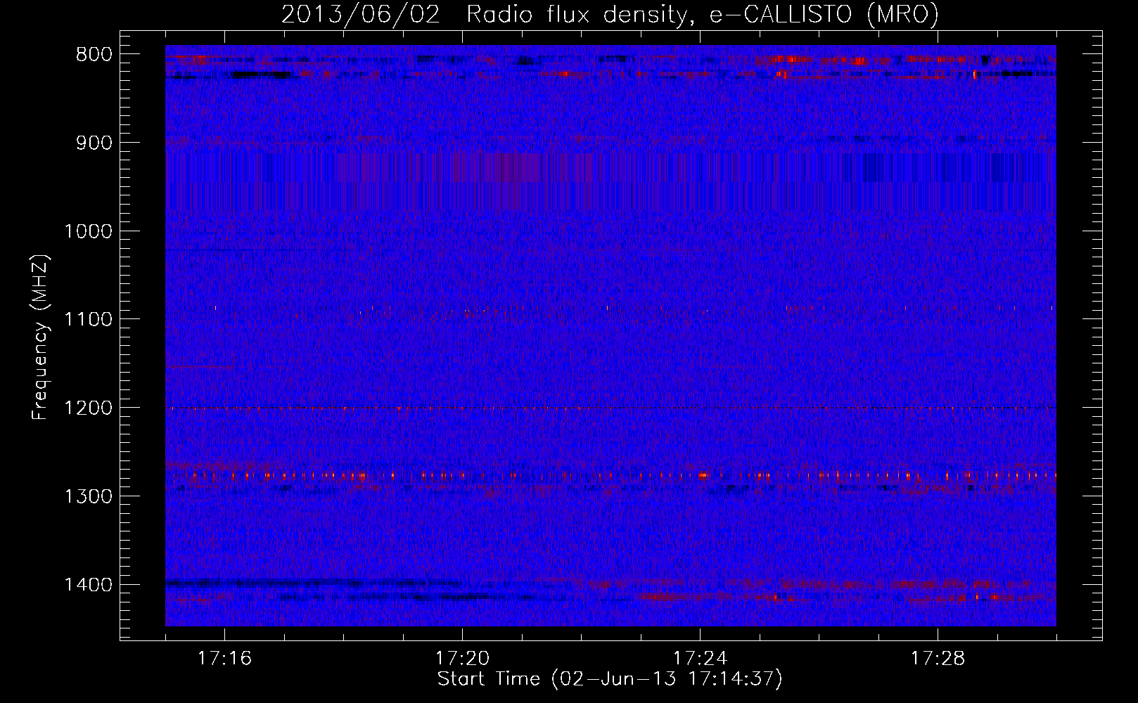Click the 'Frequency (MHZ)' axis title
Image resolution: width=1138 pixels, height=703 pixels.
pos(41,337)
